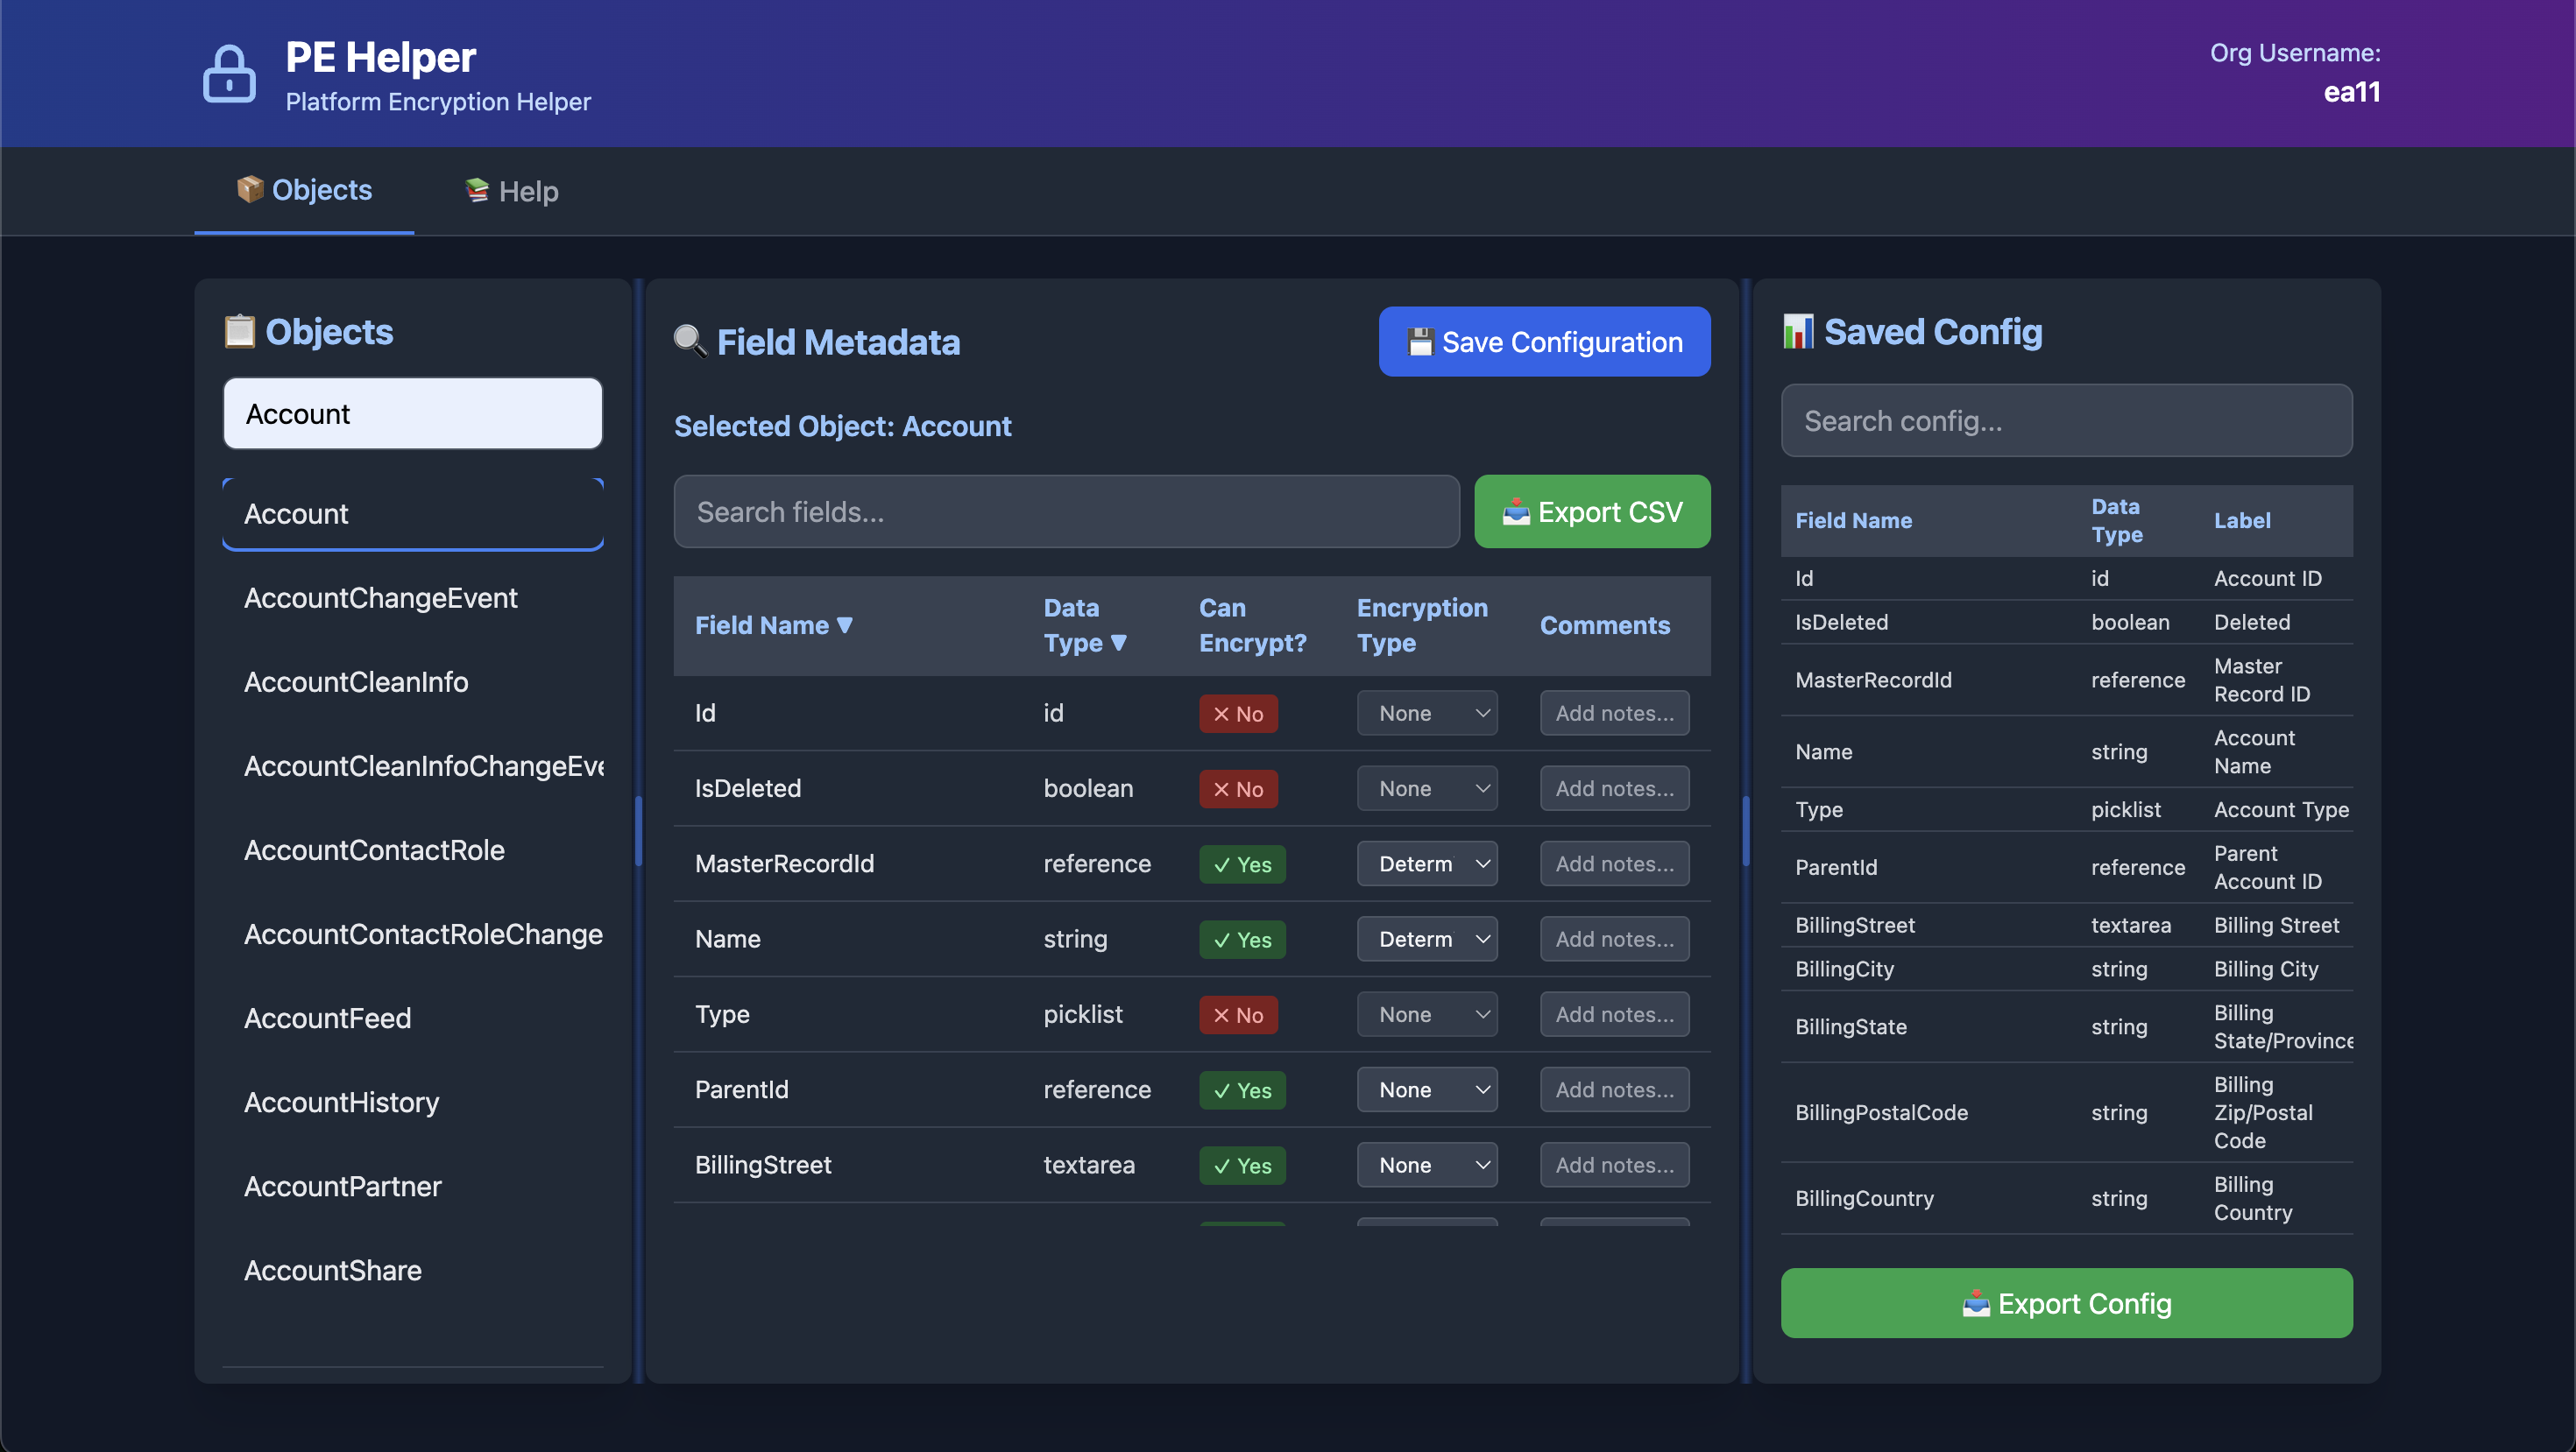
Task: Sort by Field Name column arrow
Action: [x=845, y=625]
